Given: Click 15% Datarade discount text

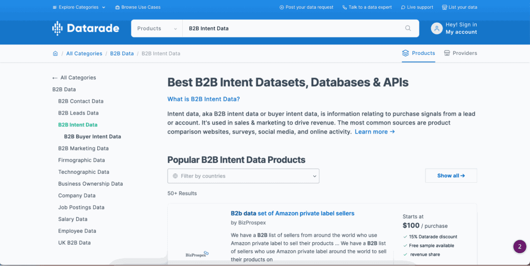Looking at the screenshot, I should pyautogui.click(x=433, y=237).
